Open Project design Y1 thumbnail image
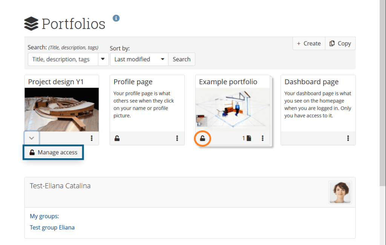 (x=61, y=110)
